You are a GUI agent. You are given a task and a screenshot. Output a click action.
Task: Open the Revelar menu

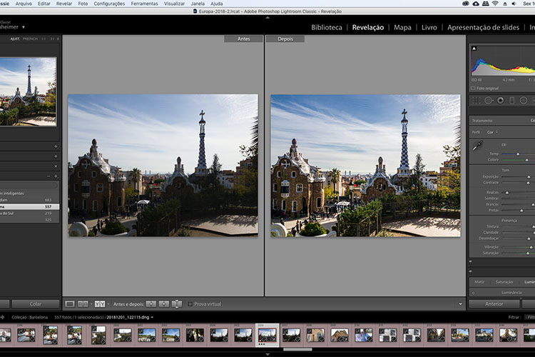[x=64, y=4]
